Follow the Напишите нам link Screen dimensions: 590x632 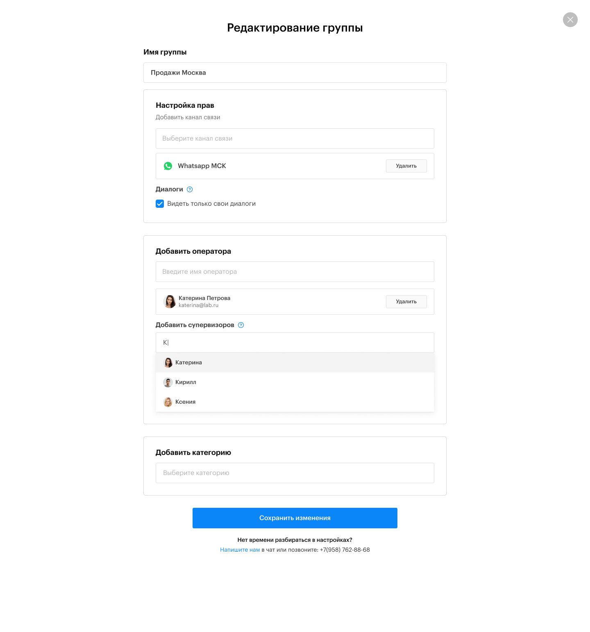click(240, 550)
